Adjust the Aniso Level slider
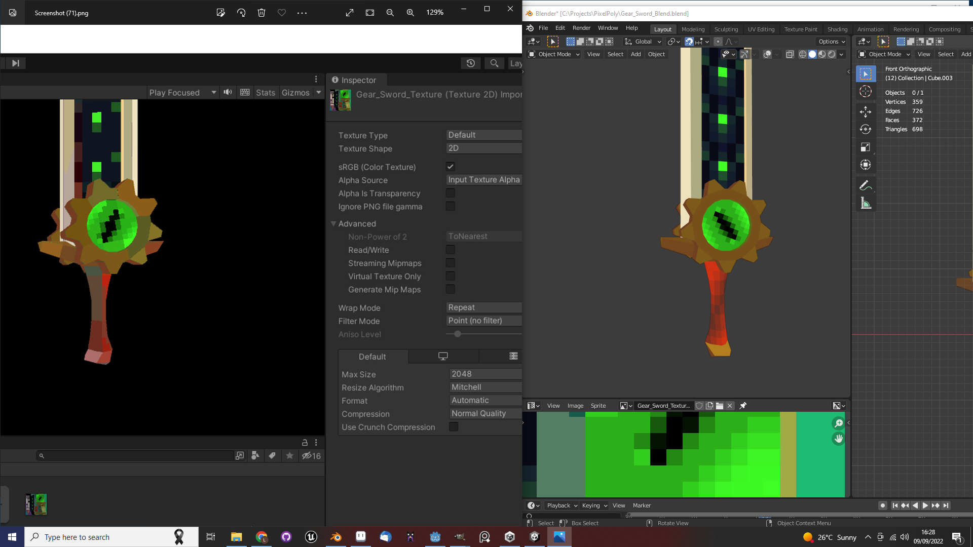This screenshot has height=547, width=973. 458,334
